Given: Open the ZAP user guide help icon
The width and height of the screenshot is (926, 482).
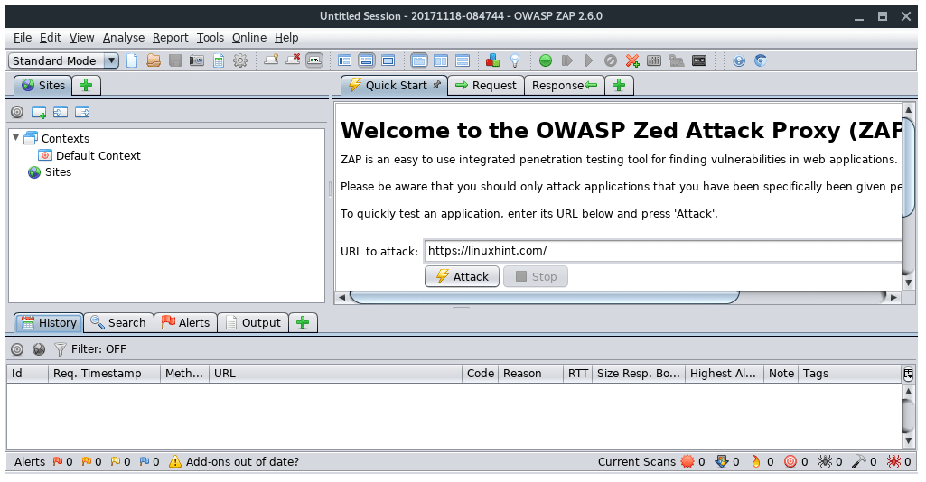Looking at the screenshot, I should (739, 60).
